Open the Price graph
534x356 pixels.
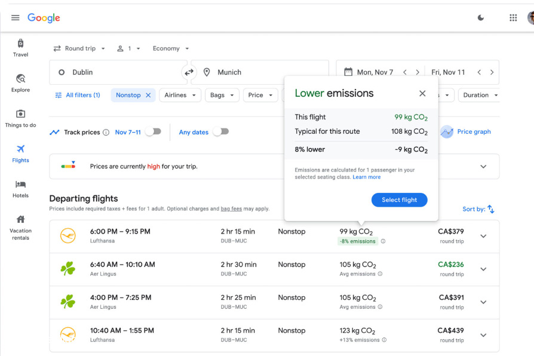(465, 131)
